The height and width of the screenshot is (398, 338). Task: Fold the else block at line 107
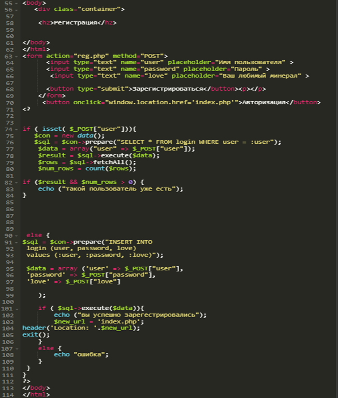tap(17, 349)
